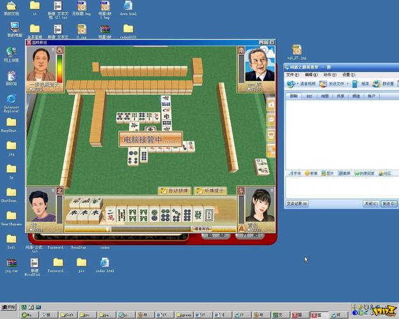This screenshot has height=319, width=399.
Task: Click the bottom orange icon in game sidebar
Action: click(x=271, y=151)
